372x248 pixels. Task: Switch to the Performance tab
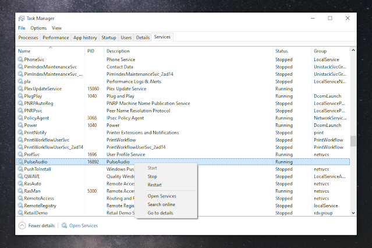click(x=56, y=37)
